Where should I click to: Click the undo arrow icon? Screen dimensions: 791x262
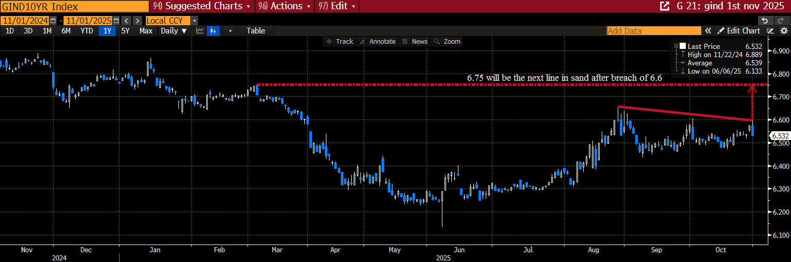[x=765, y=21]
